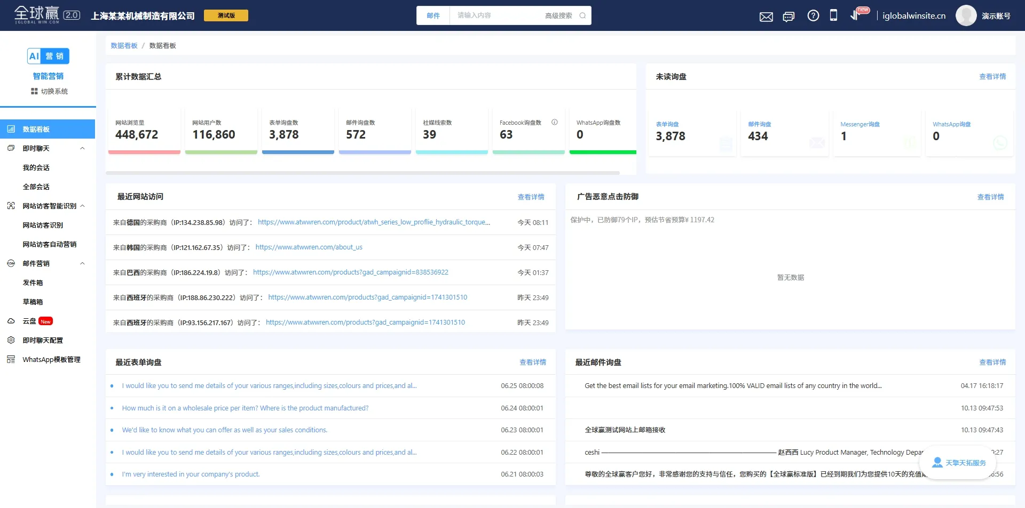
Task: Open the 邮件 search type dropdown
Action: [x=433, y=16]
